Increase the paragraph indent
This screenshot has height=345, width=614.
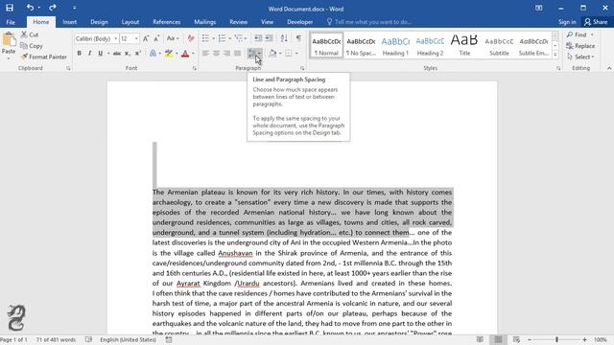tap(269, 38)
